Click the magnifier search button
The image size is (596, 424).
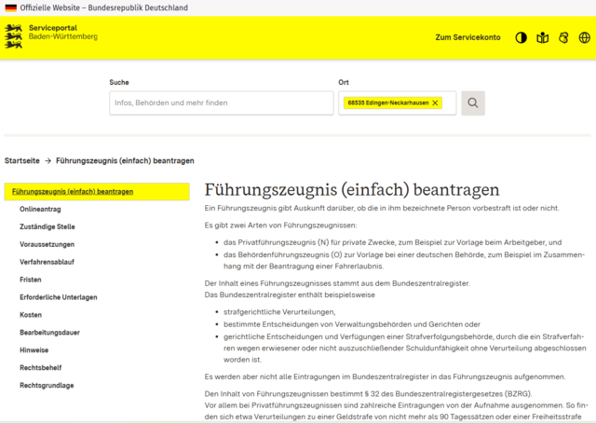[473, 103]
